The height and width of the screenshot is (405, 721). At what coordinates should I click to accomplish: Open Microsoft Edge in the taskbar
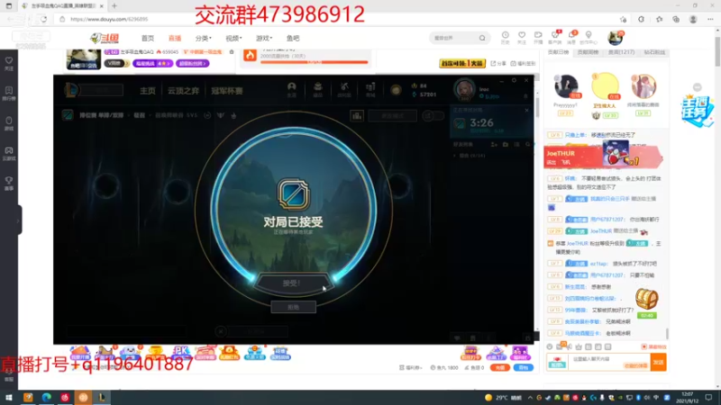pyautogui.click(x=47, y=398)
